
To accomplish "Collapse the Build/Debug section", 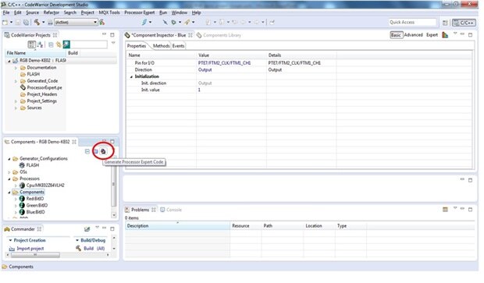I will [x=77, y=240].
